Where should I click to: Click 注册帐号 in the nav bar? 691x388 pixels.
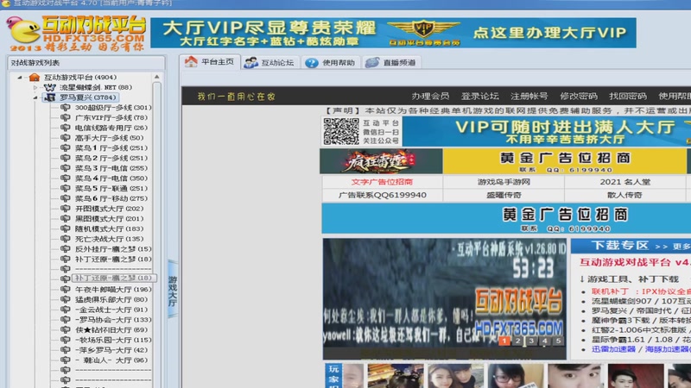[x=529, y=96]
